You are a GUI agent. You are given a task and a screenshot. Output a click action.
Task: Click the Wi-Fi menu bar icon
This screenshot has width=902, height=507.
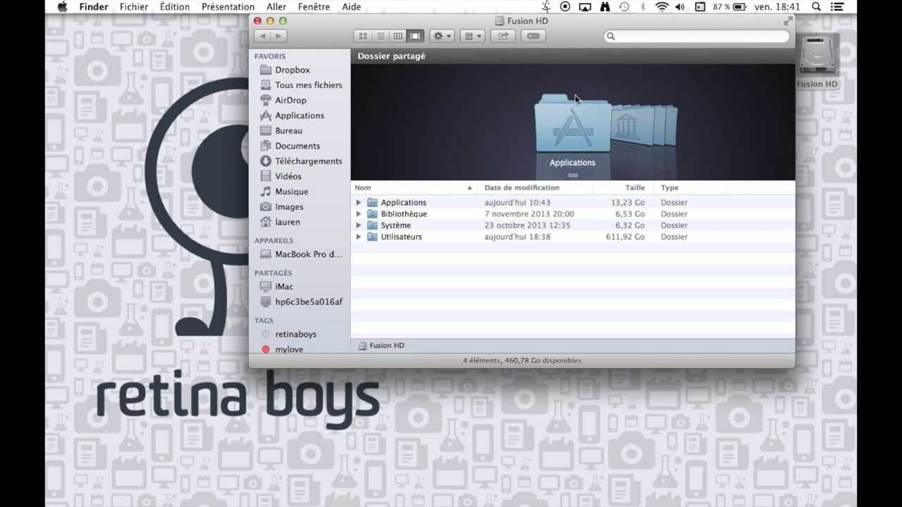coord(662,7)
